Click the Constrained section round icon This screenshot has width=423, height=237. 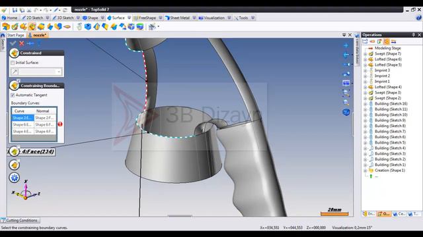pyautogui.click(x=14, y=53)
